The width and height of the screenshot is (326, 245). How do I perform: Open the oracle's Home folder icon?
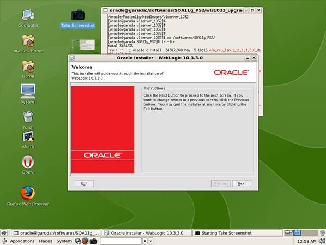point(28,44)
